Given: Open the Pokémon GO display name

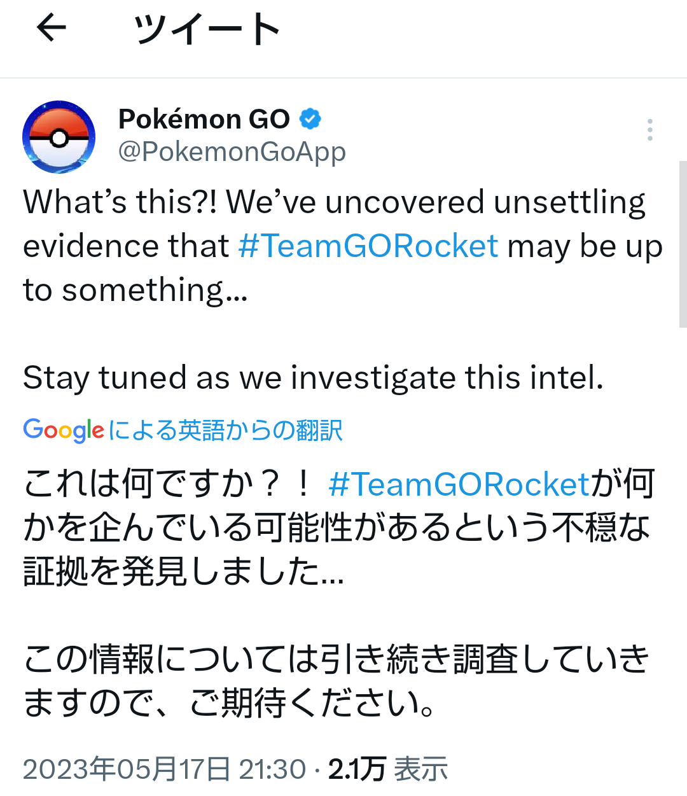Looking at the screenshot, I should tap(204, 119).
